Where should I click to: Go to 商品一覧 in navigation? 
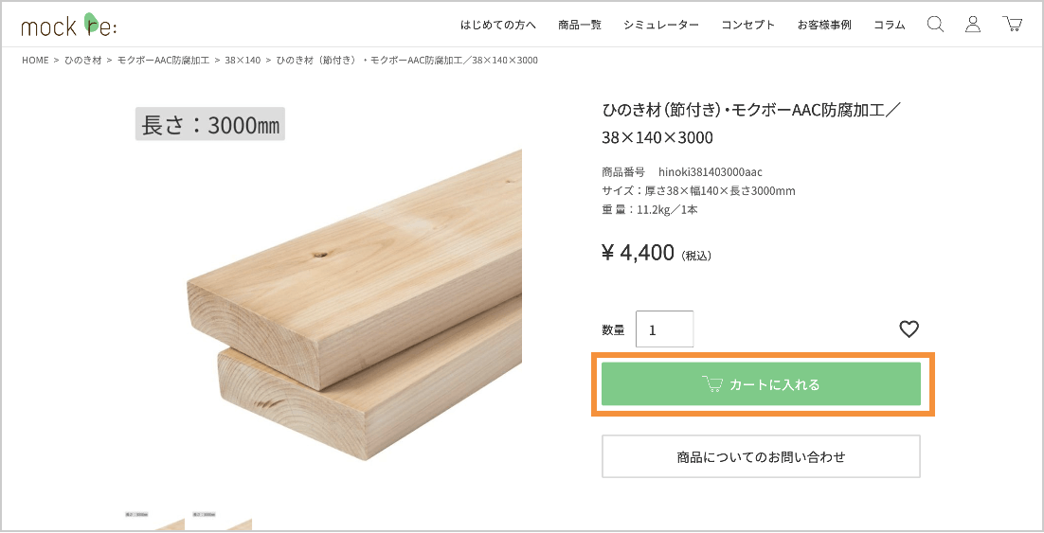click(580, 25)
